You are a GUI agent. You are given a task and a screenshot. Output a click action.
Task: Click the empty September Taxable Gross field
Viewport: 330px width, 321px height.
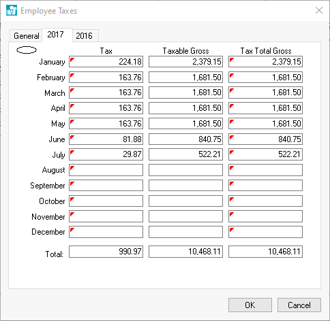coord(185,186)
